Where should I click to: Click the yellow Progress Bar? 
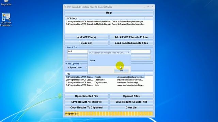click(109, 114)
